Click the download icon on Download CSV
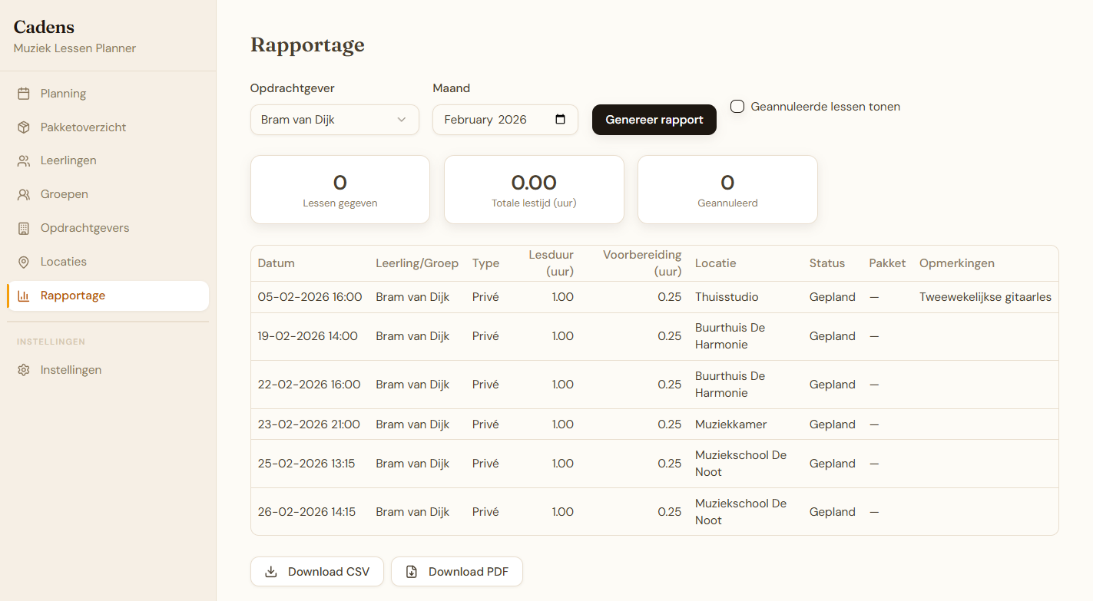This screenshot has height=601, width=1093. [270, 571]
